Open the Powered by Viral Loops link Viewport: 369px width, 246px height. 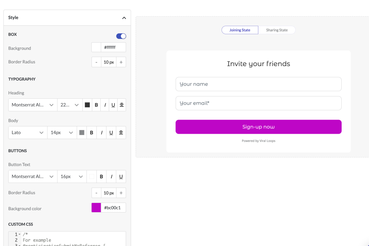click(258, 141)
